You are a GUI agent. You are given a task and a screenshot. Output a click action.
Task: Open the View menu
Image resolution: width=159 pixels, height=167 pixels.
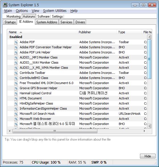(x=35, y=11)
